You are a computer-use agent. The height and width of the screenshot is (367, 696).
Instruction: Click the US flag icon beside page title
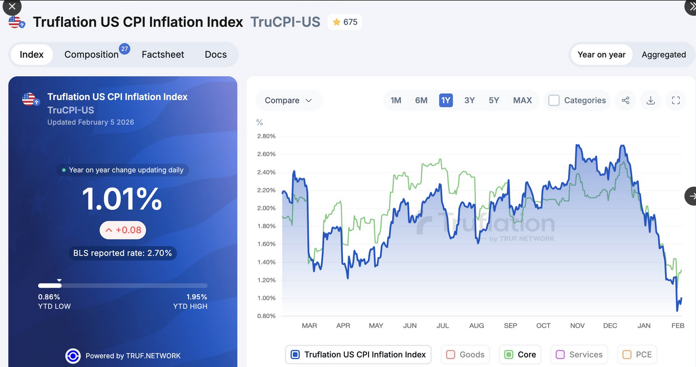[16, 22]
